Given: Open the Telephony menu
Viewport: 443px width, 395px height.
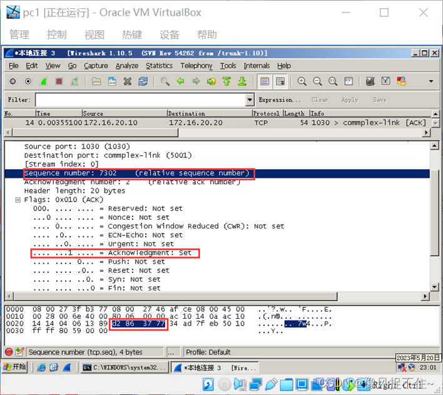Looking at the screenshot, I should 196,66.
